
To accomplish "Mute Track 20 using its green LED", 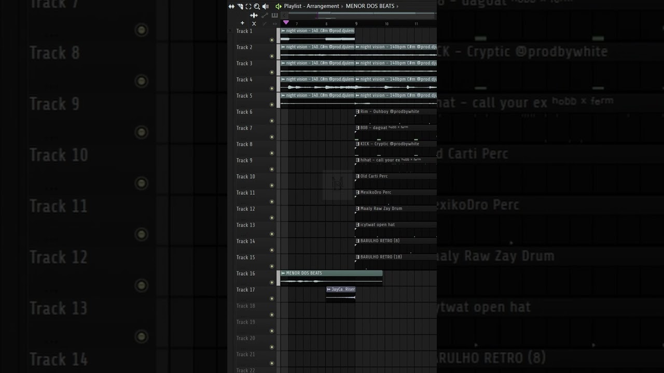I will pos(272,347).
